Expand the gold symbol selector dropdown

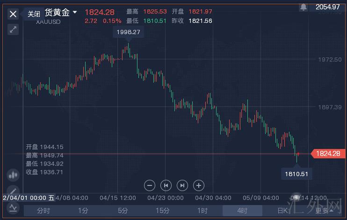pyautogui.click(x=75, y=12)
